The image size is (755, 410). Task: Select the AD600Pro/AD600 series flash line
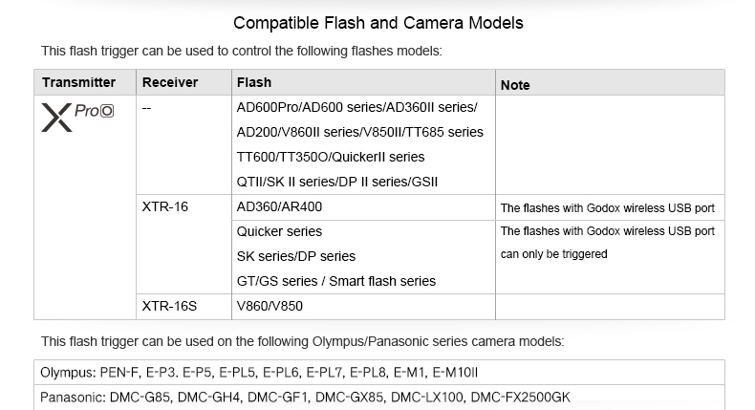pos(356,107)
